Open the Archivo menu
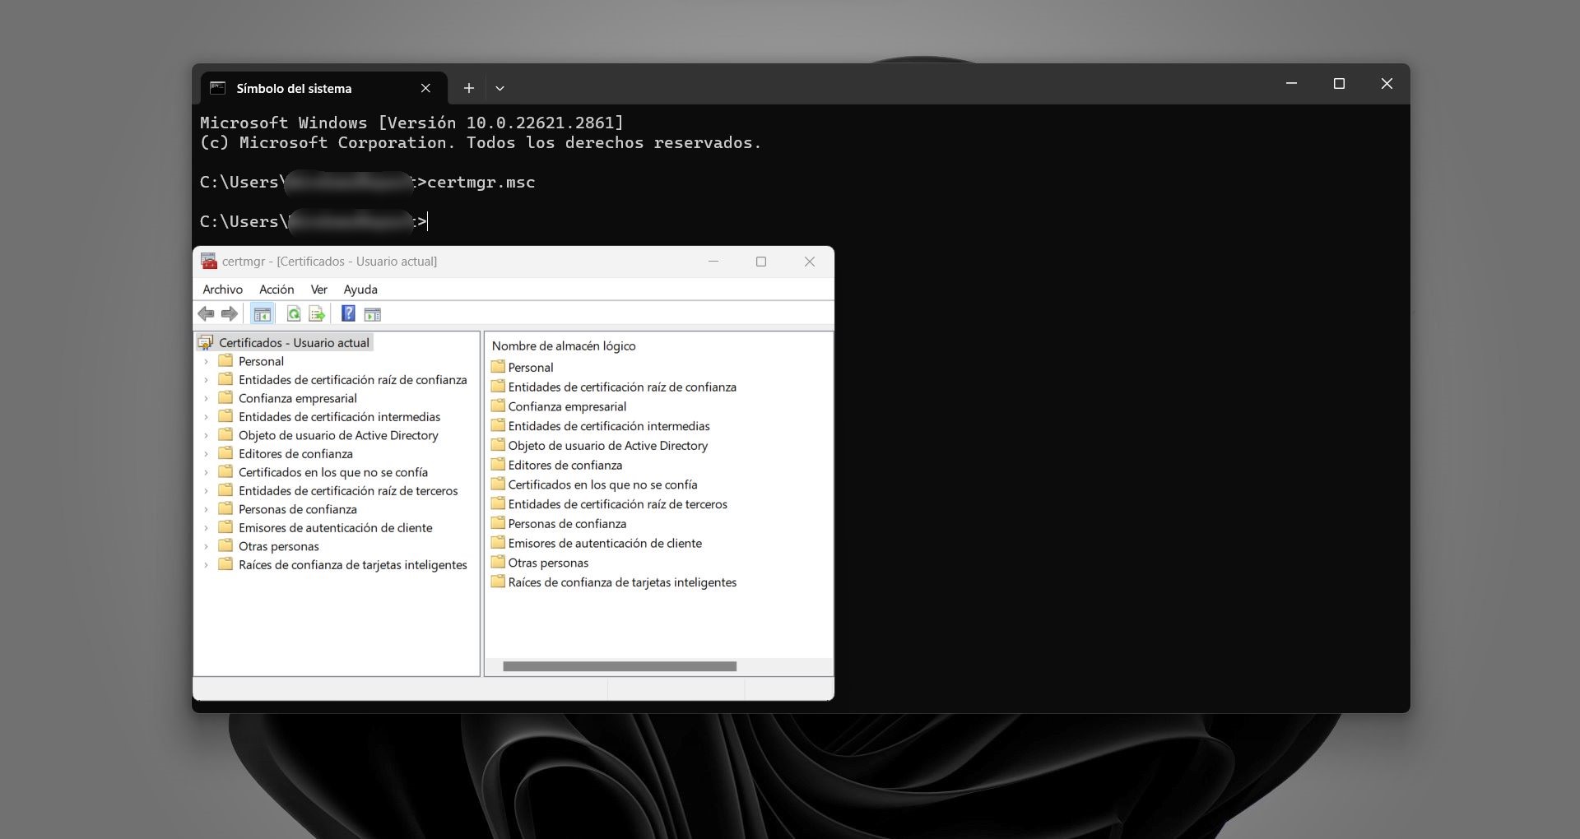This screenshot has height=839, width=1580. click(x=222, y=290)
